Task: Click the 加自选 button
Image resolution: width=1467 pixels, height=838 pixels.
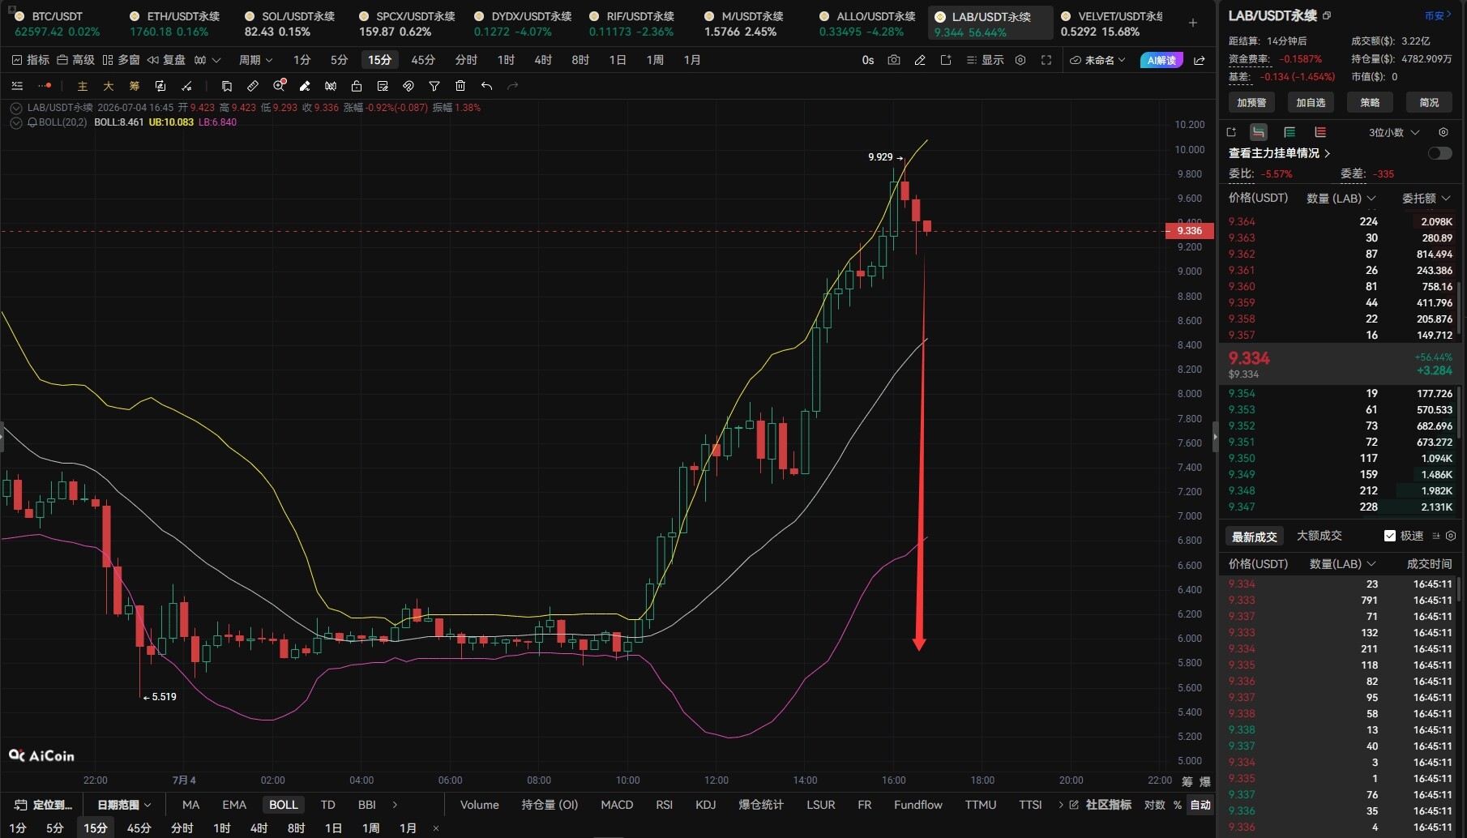Action: coord(1311,102)
